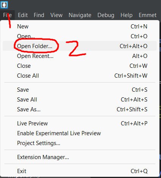161x178 pixels.
Task: Open Project Settings... entry
Action: click(80, 143)
